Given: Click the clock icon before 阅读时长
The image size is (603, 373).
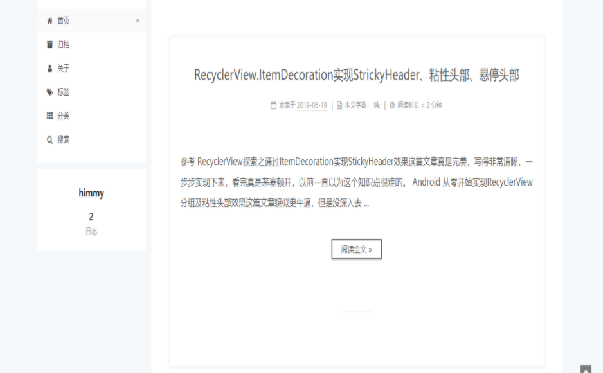Looking at the screenshot, I should [x=392, y=105].
